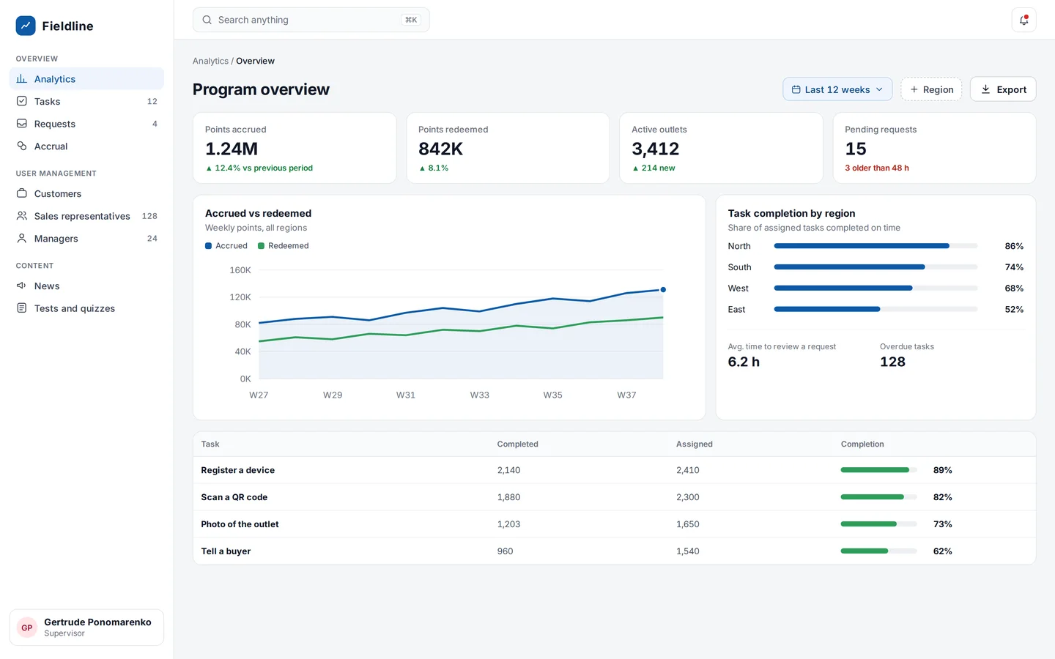Screen dimensions: 1055x659
Task: Click the Analytics breadcrumb link
Action: tap(210, 61)
